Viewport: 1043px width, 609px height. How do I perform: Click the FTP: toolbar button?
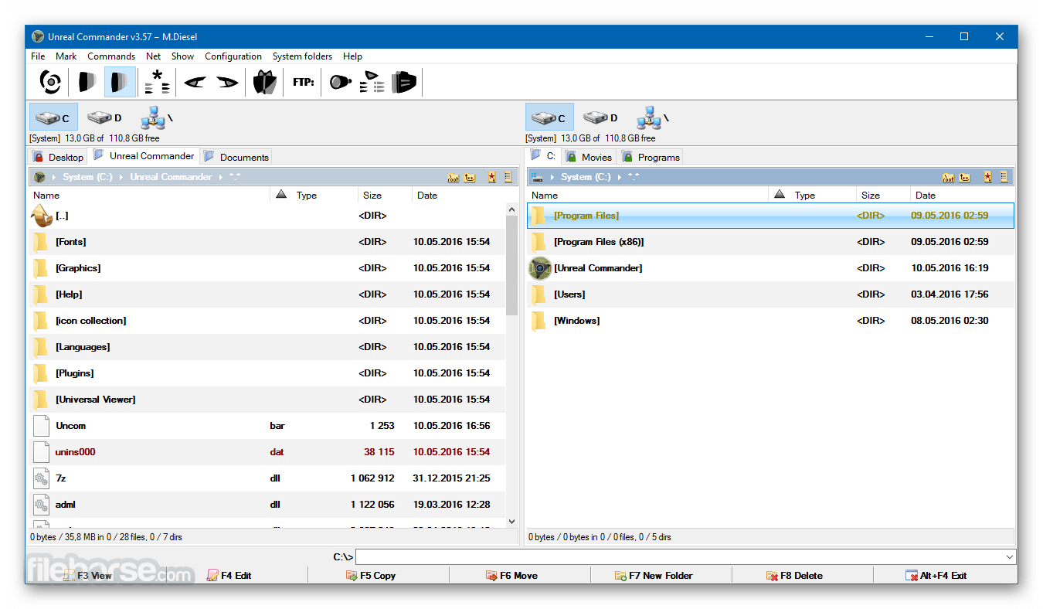304,81
